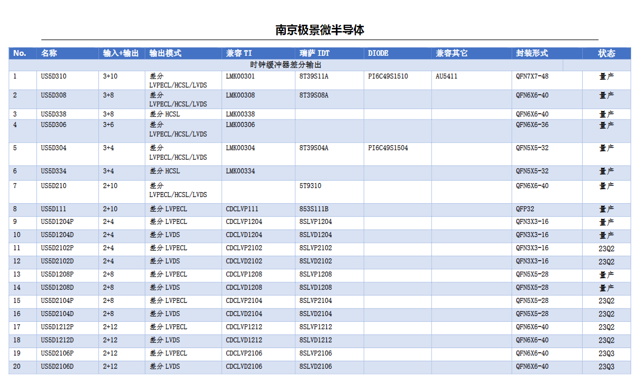Viewport: 638px width, 386px height.
Task: Click IDT part 8T39S04A
Action: pos(314,148)
